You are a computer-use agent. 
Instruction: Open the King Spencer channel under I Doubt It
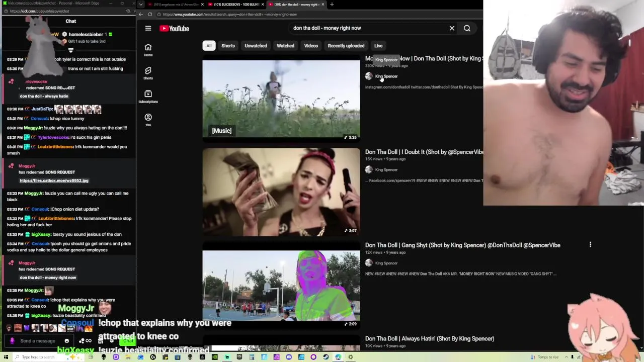pyautogui.click(x=386, y=170)
